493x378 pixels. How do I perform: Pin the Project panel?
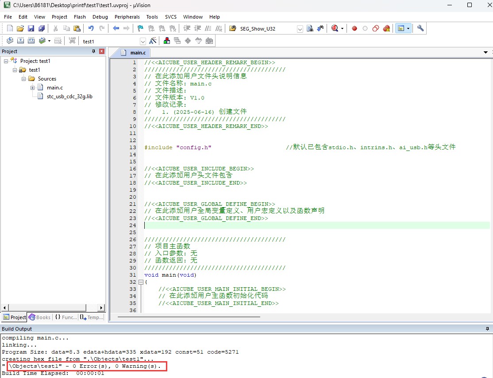pyautogui.click(x=93, y=51)
